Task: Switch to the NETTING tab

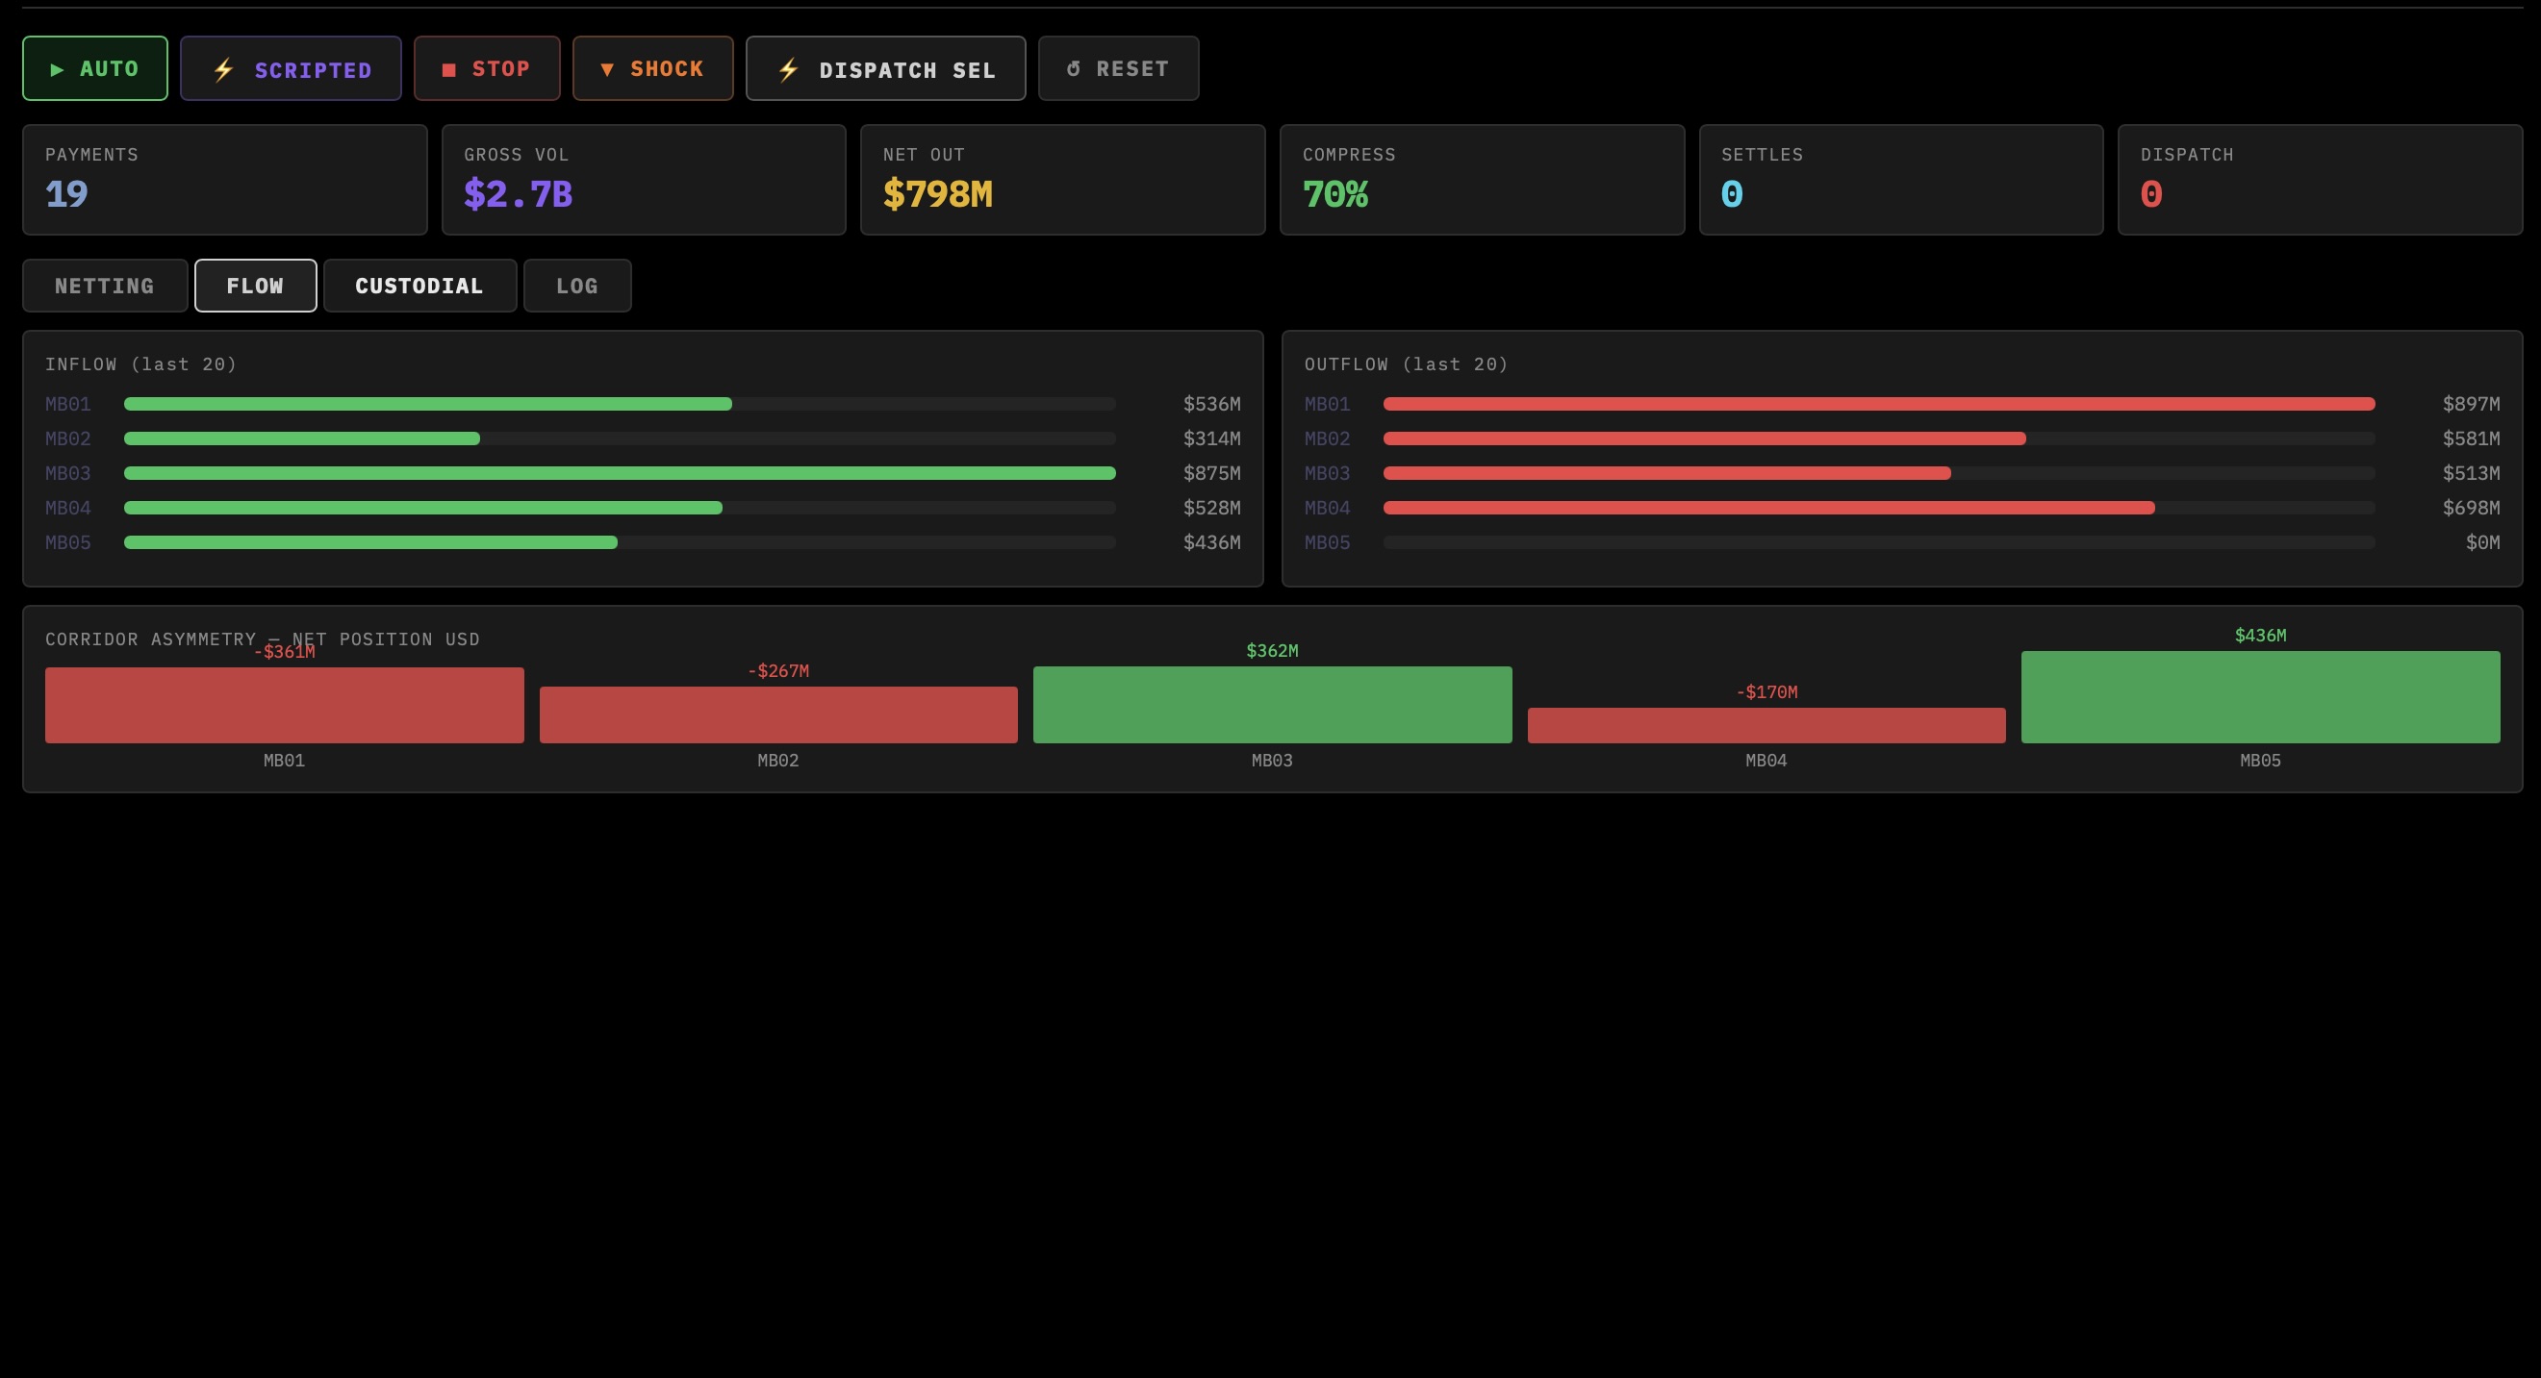Action: coord(105,285)
